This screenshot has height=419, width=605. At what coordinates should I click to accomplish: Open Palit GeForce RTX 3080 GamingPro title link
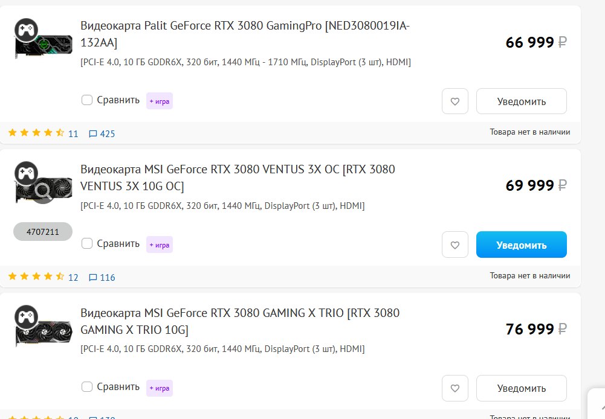click(245, 34)
